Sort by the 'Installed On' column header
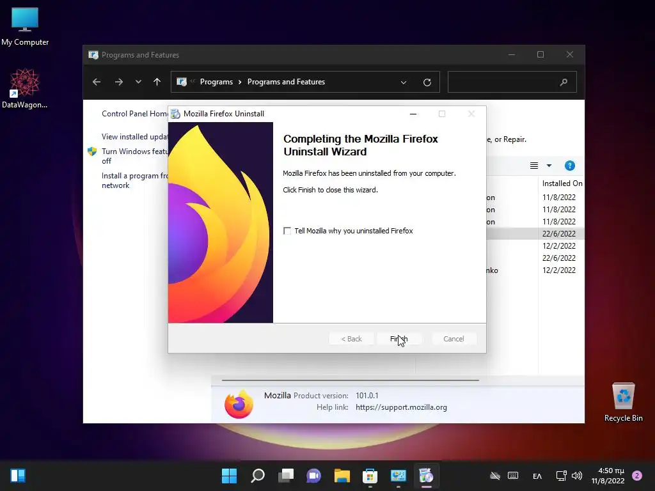Image resolution: width=655 pixels, height=491 pixels. coord(562,183)
